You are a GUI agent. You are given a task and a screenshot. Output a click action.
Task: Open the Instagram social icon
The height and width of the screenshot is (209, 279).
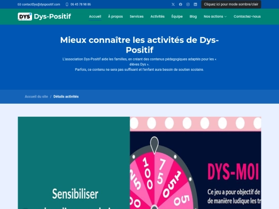[x=188, y=5]
